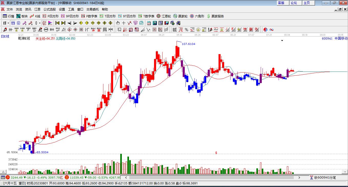The image size is (348, 187).
Task: Open the 交易委托 menu
Action: 93,9
